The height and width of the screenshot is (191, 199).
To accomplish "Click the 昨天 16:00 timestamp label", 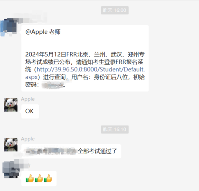I will (x=115, y=10).
